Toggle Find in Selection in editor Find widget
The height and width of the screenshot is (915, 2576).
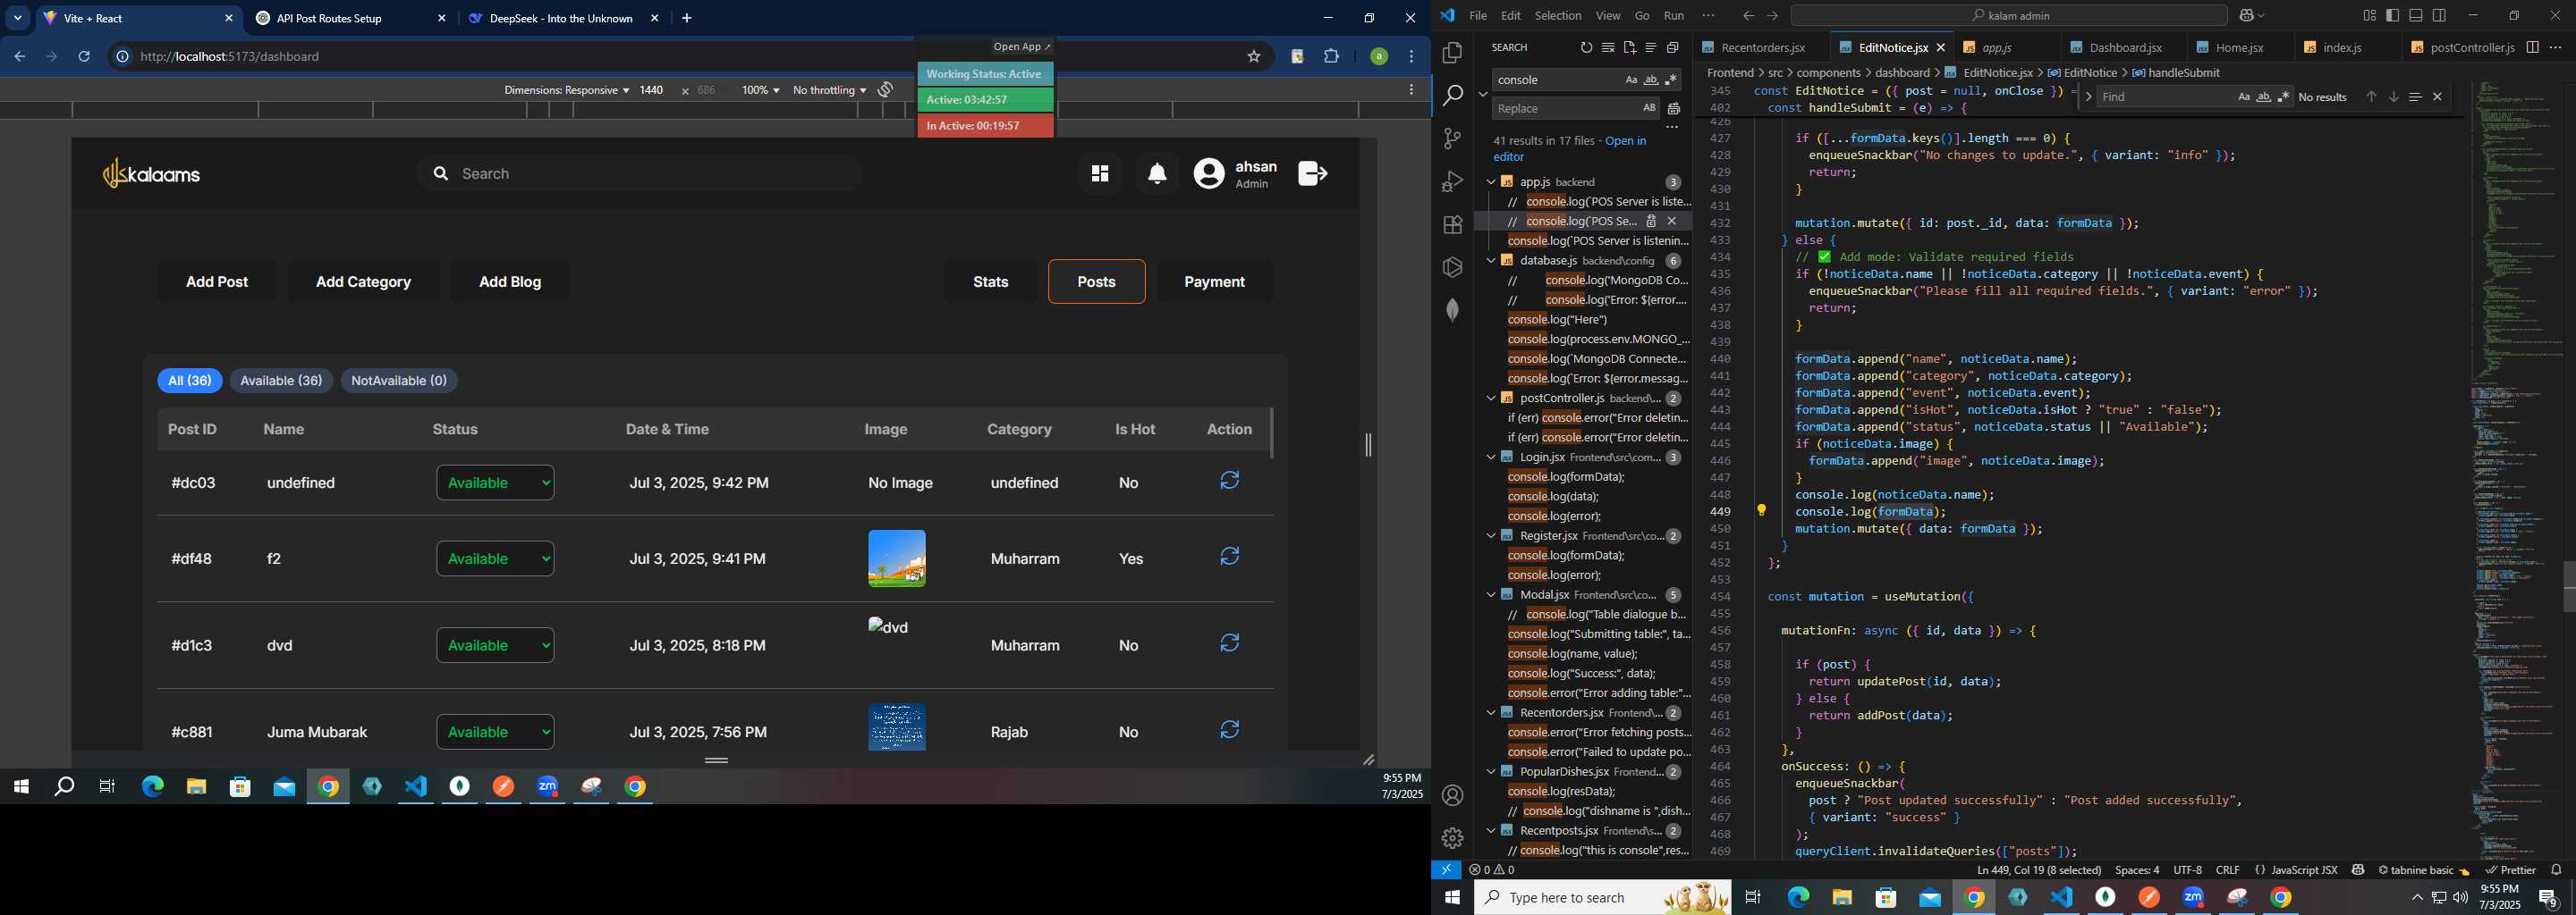tap(2415, 97)
